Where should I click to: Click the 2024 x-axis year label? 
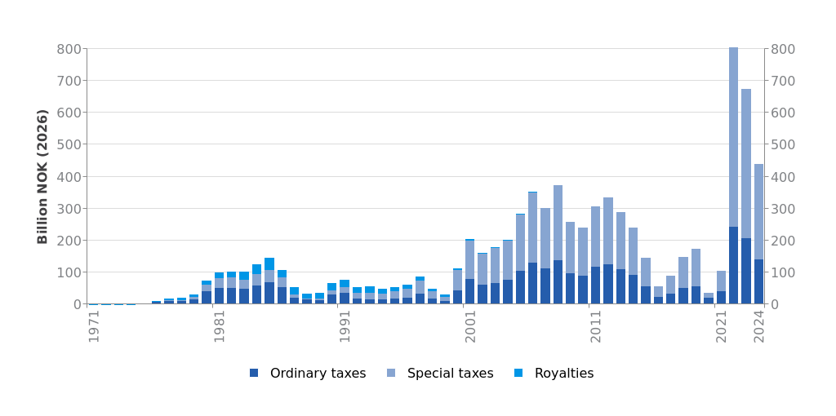[759, 325]
